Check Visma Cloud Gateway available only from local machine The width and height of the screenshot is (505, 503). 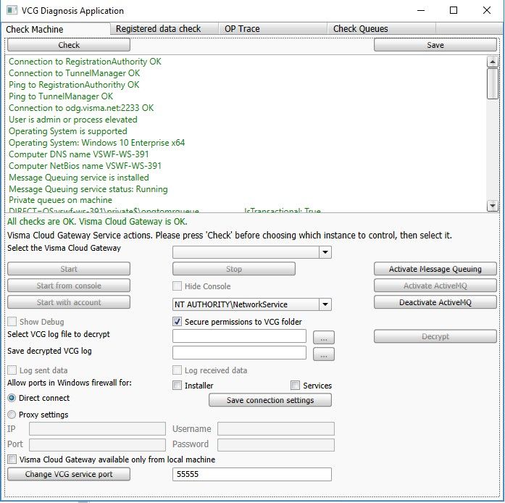(x=12, y=460)
